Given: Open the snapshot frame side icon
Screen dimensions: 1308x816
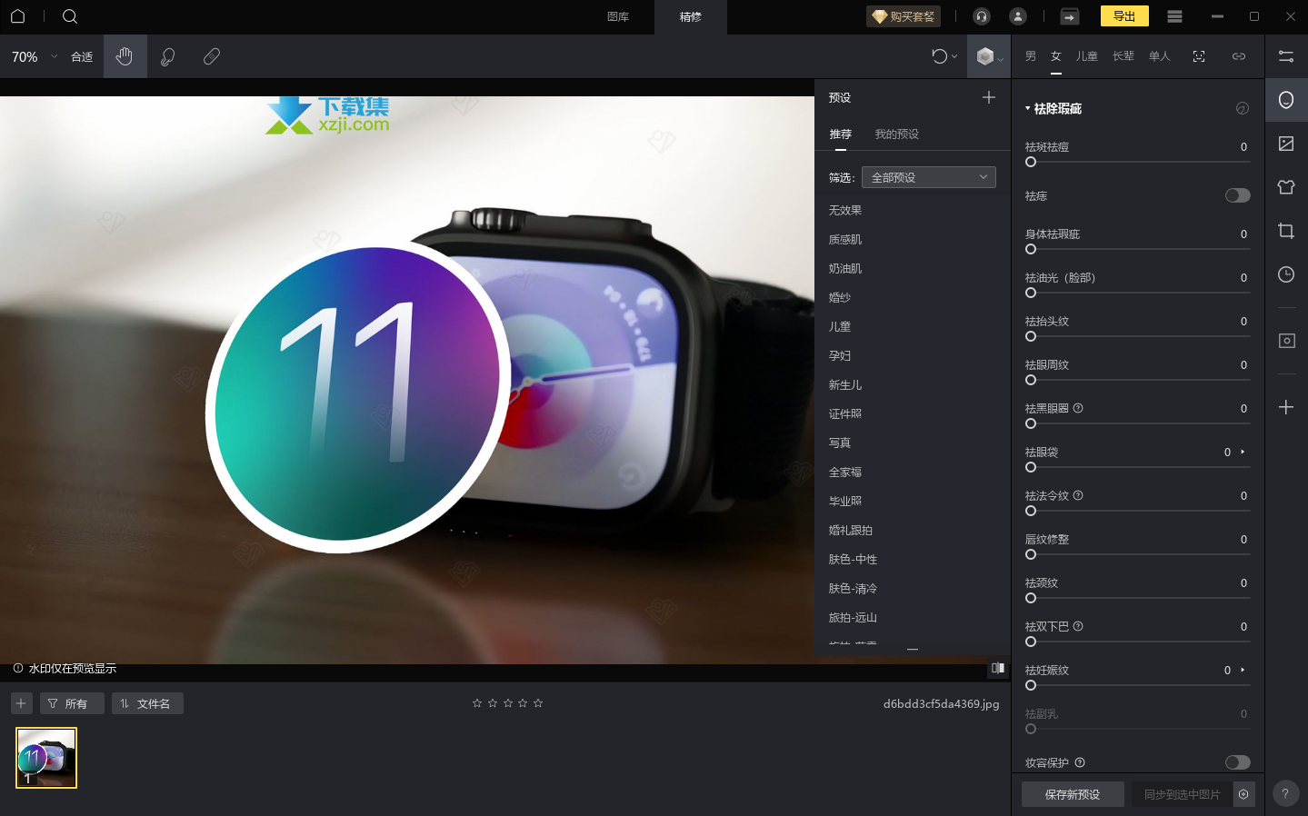Looking at the screenshot, I should (x=1286, y=341).
